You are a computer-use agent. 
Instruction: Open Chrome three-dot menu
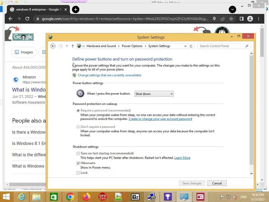(258, 19)
